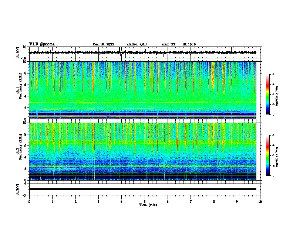
Task: Click the "ch.1(V)" waveform axis label
Action: (x=18, y=52)
